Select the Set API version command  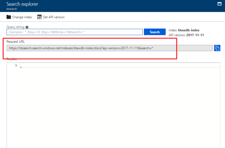coord(51,17)
